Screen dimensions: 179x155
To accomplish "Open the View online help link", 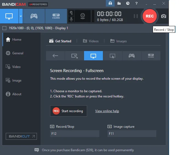I will [107, 111].
